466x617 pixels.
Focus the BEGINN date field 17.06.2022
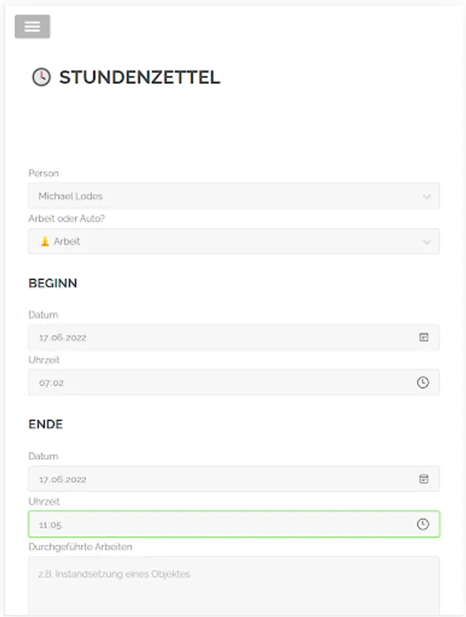(206, 337)
